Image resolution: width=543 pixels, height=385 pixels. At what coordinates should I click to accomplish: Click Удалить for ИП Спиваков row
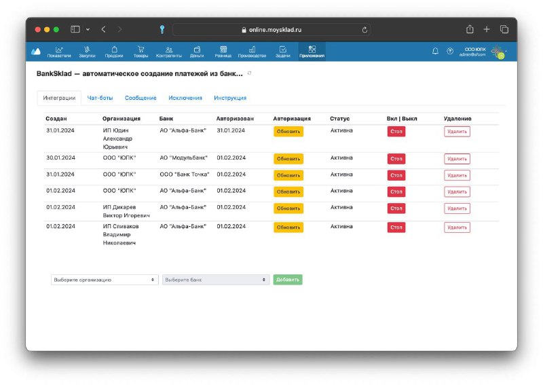[457, 227]
